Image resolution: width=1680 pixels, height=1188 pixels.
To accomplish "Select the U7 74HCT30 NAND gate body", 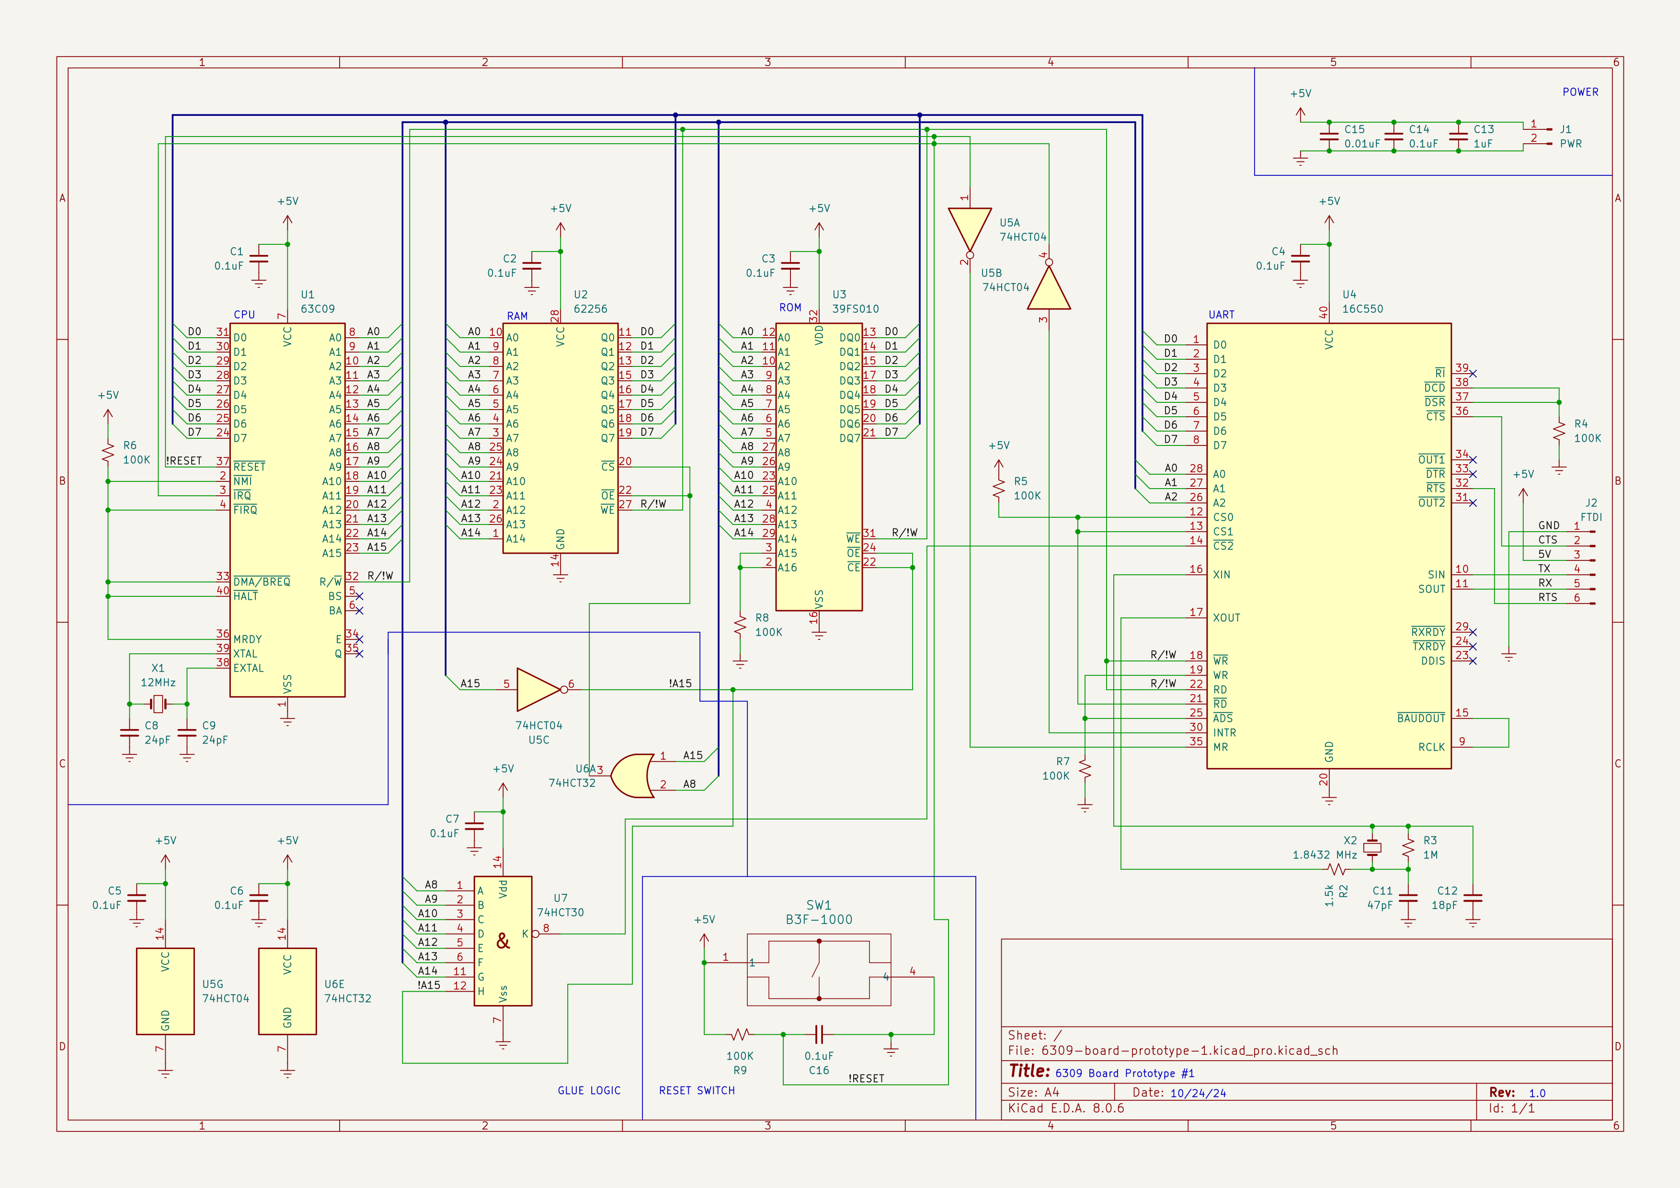I will tap(503, 941).
